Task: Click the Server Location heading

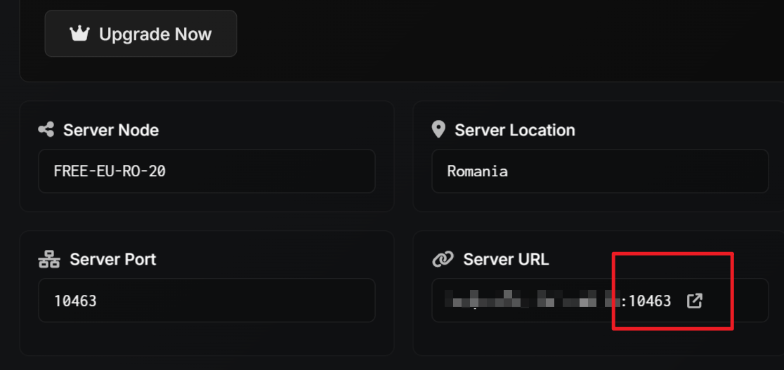Action: 515,130
